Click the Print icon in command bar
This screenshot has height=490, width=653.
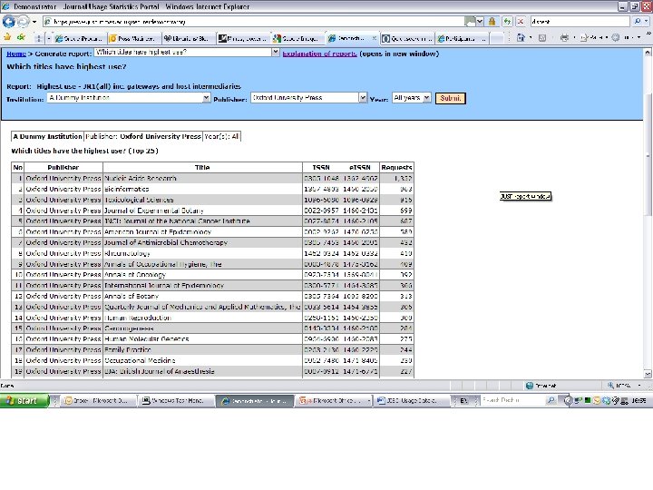[x=564, y=38]
